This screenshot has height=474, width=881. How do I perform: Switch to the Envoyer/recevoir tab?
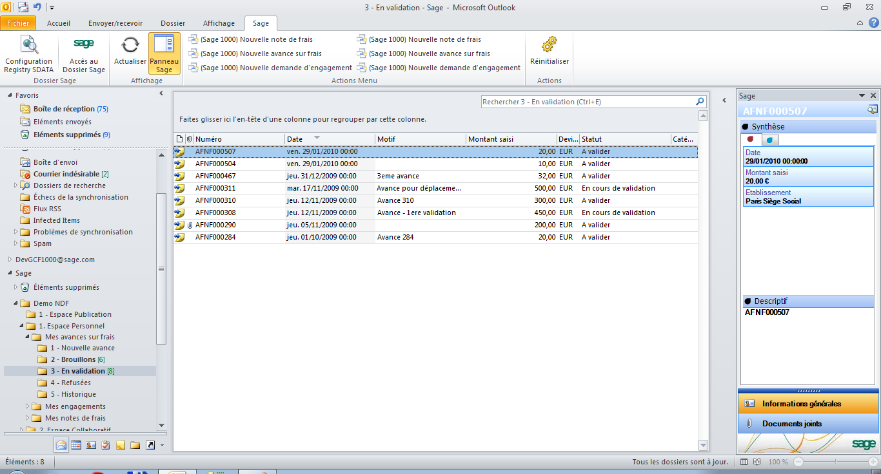point(115,23)
